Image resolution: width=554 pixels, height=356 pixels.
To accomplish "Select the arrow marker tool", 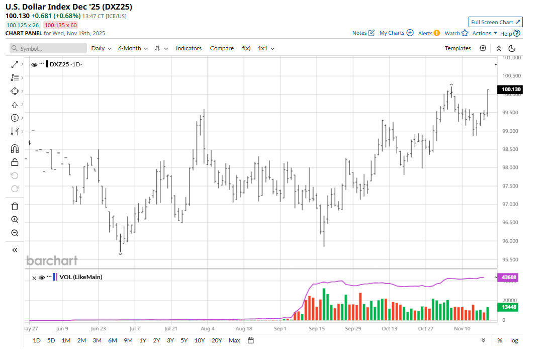I will click(15, 105).
